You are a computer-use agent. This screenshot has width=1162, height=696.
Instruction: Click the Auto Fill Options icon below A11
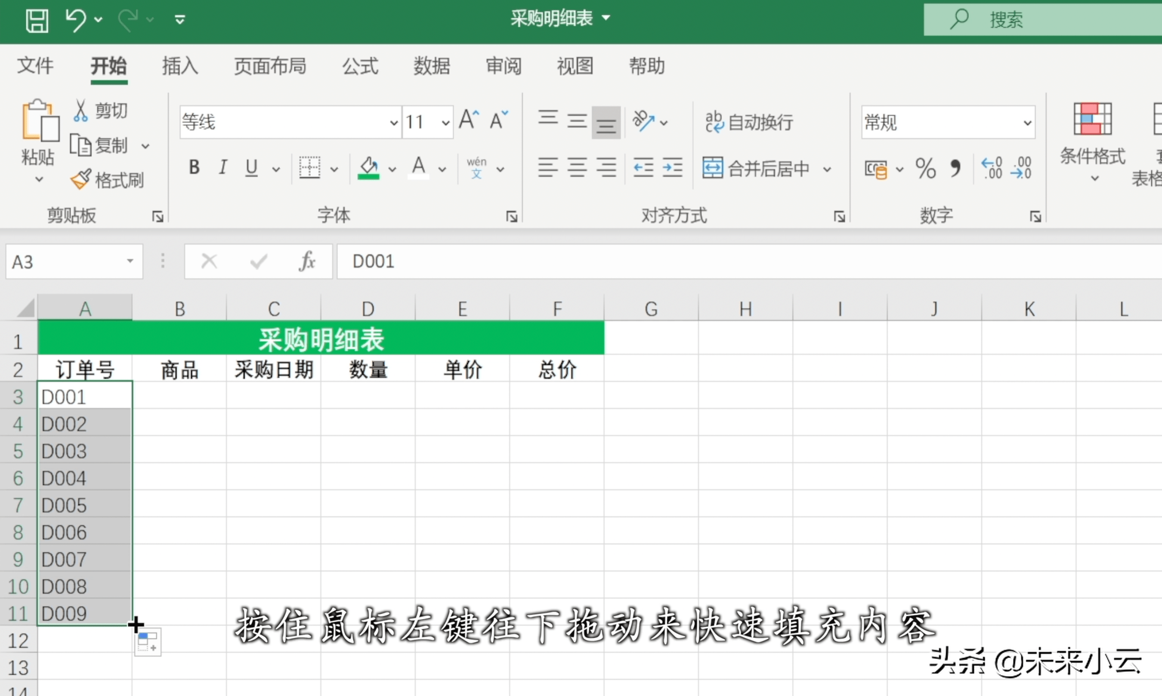148,642
